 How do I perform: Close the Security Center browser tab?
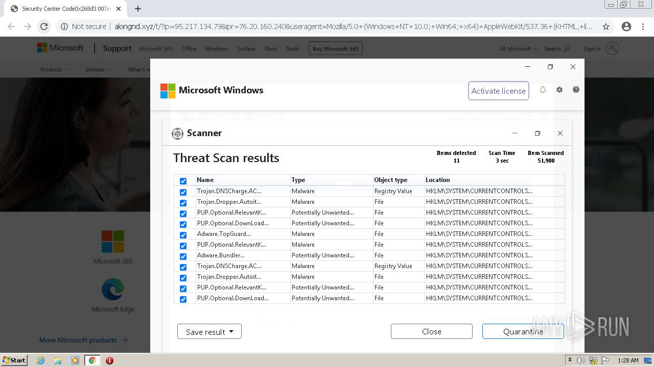click(x=119, y=9)
